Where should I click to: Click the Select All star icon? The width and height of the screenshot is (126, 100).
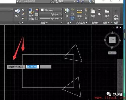click(86, 14)
